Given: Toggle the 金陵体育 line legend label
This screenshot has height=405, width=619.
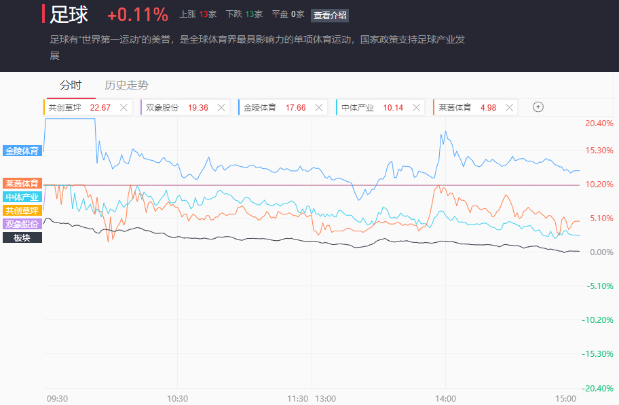Looking at the screenshot, I should 22,151.
